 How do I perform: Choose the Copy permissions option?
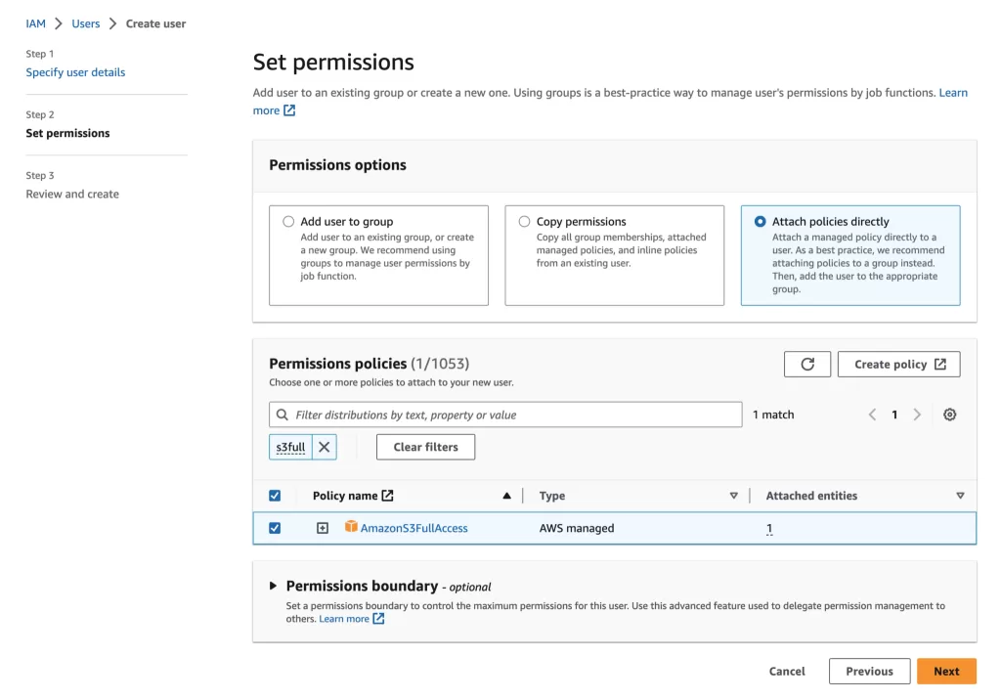(525, 220)
